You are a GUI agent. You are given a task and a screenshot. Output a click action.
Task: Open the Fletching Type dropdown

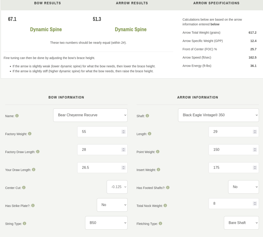241,223
